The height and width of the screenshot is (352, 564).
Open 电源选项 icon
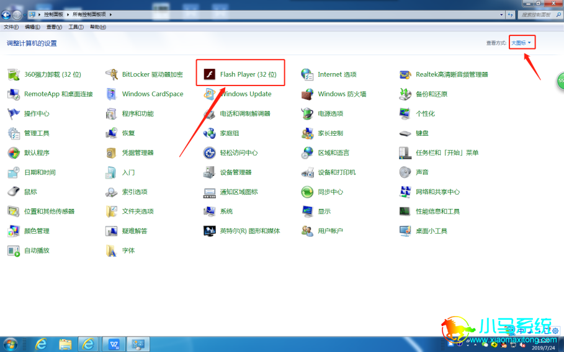pos(307,113)
